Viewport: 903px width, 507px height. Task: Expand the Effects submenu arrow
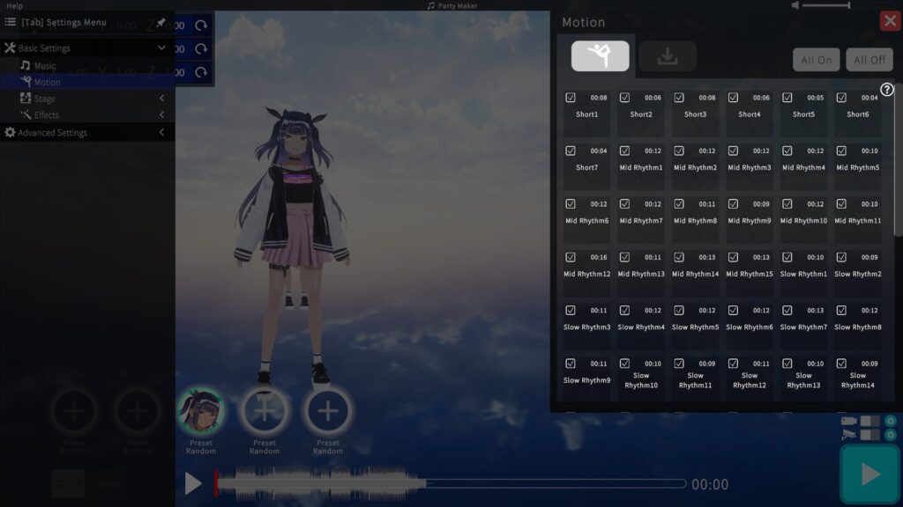pyautogui.click(x=162, y=114)
